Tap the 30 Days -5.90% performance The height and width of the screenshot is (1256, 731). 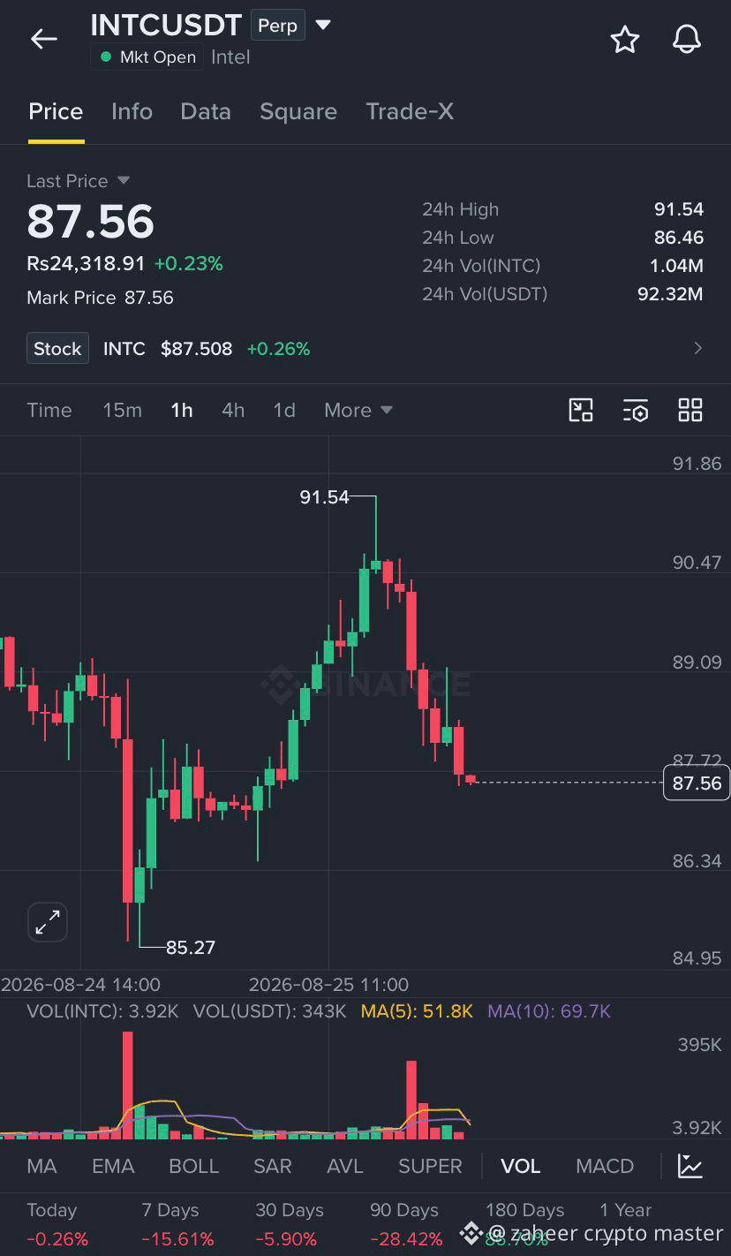[x=290, y=1224]
